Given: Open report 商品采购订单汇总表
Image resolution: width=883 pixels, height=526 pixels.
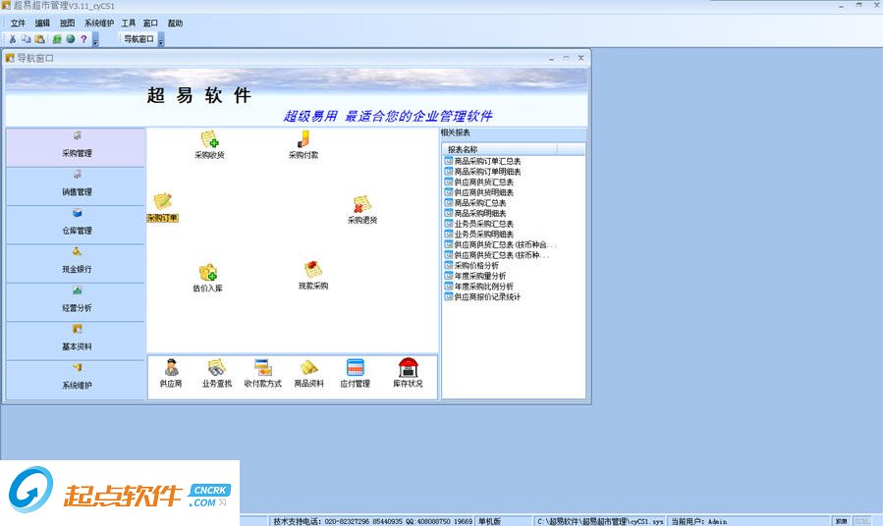Looking at the screenshot, I should 482,161.
